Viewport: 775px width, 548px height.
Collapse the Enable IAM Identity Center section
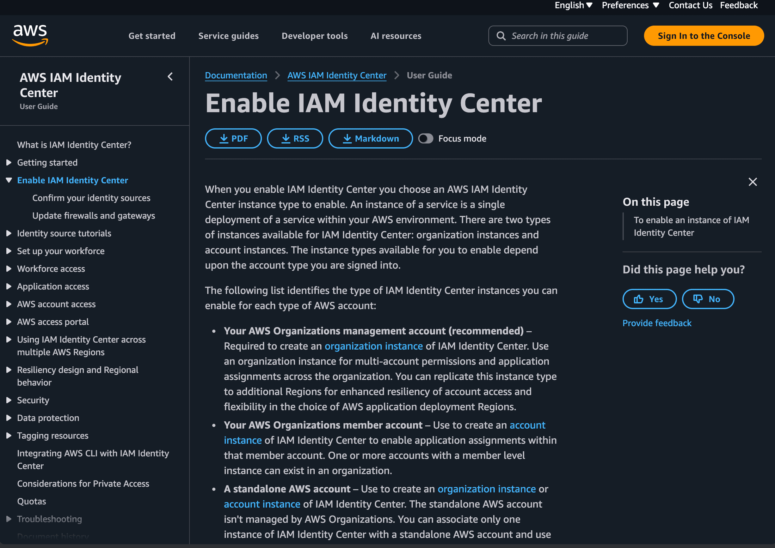(x=9, y=180)
